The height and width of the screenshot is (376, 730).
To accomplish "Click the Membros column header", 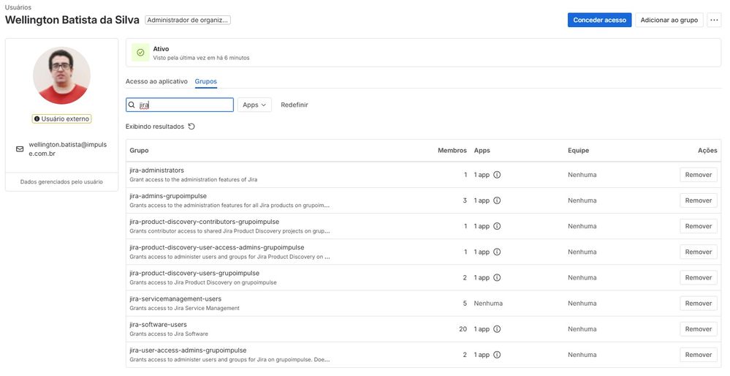I will [x=452, y=151].
